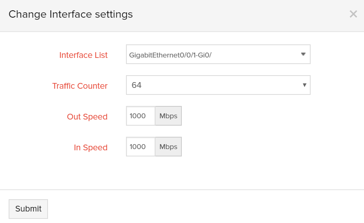The image size is (364, 223).
Task: Close the Change Interface settings dialog
Action: (x=353, y=14)
